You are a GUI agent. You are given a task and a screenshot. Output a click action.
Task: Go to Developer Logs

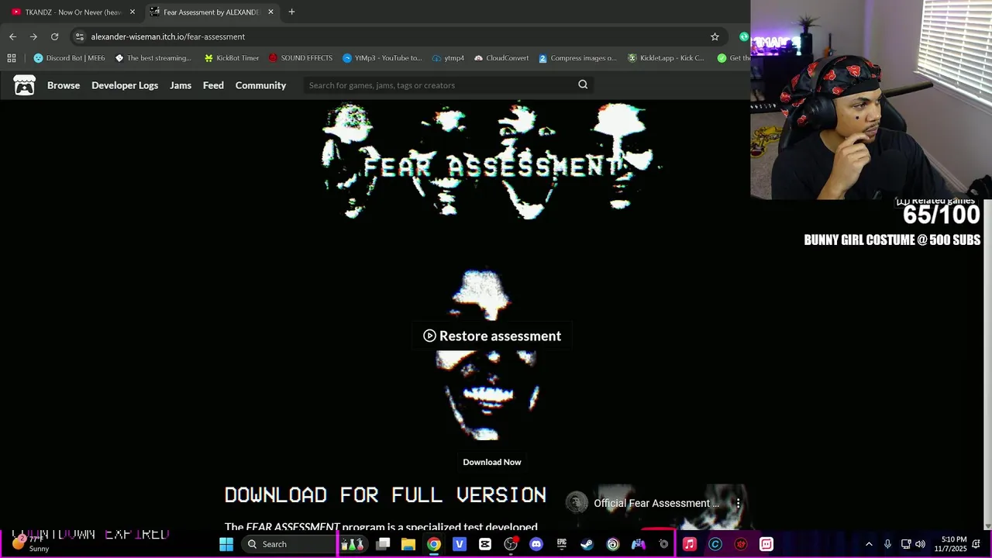point(125,85)
